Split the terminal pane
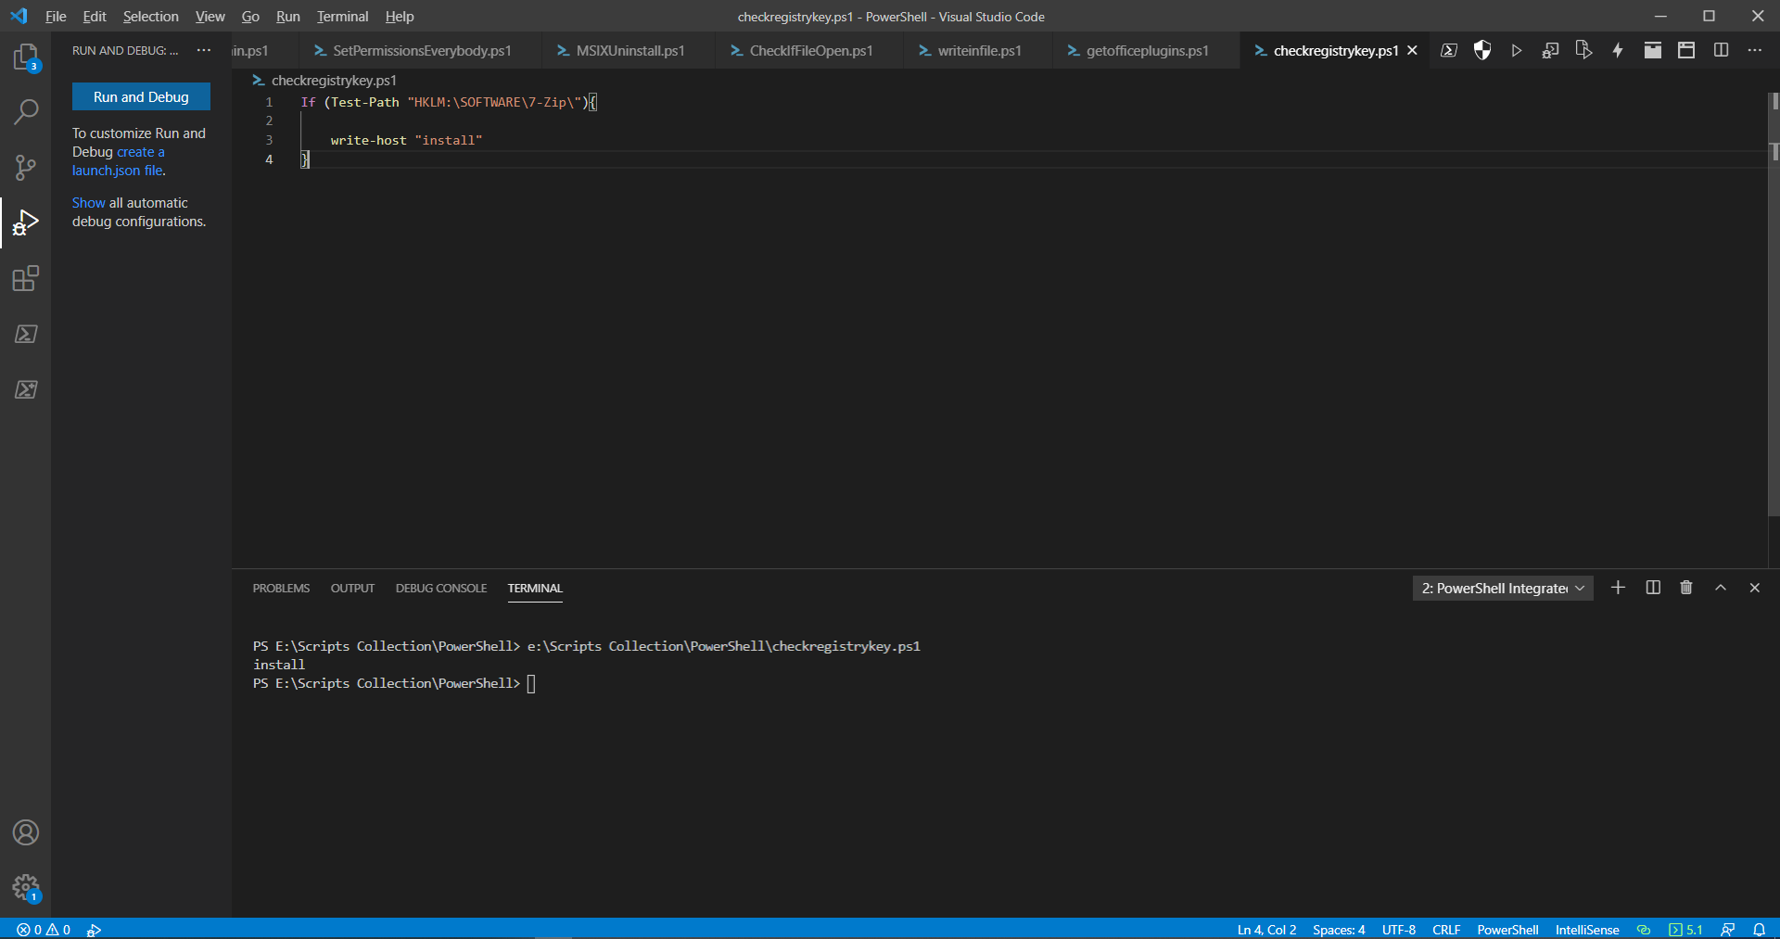Screen dimensions: 1780x939 (1653, 588)
